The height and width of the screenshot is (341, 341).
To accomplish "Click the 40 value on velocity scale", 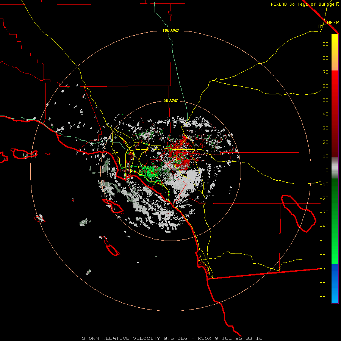I will pyautogui.click(x=325, y=114).
